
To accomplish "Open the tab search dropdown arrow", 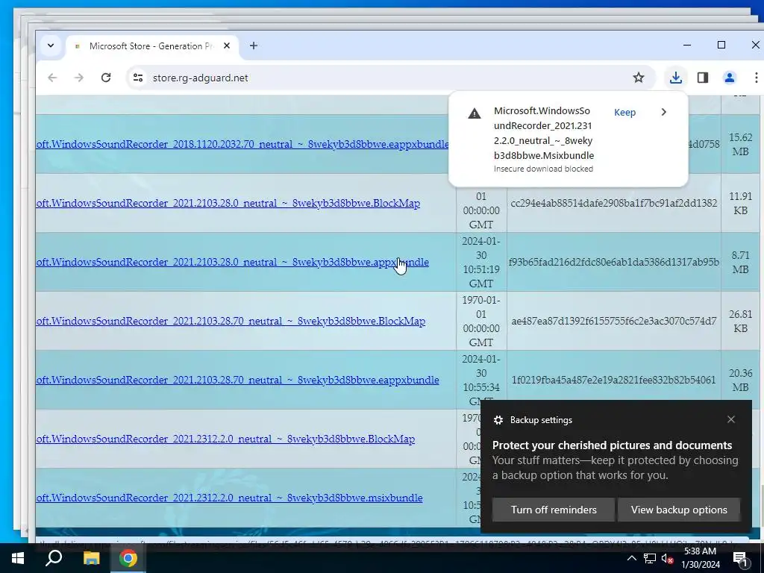I will tap(51, 46).
